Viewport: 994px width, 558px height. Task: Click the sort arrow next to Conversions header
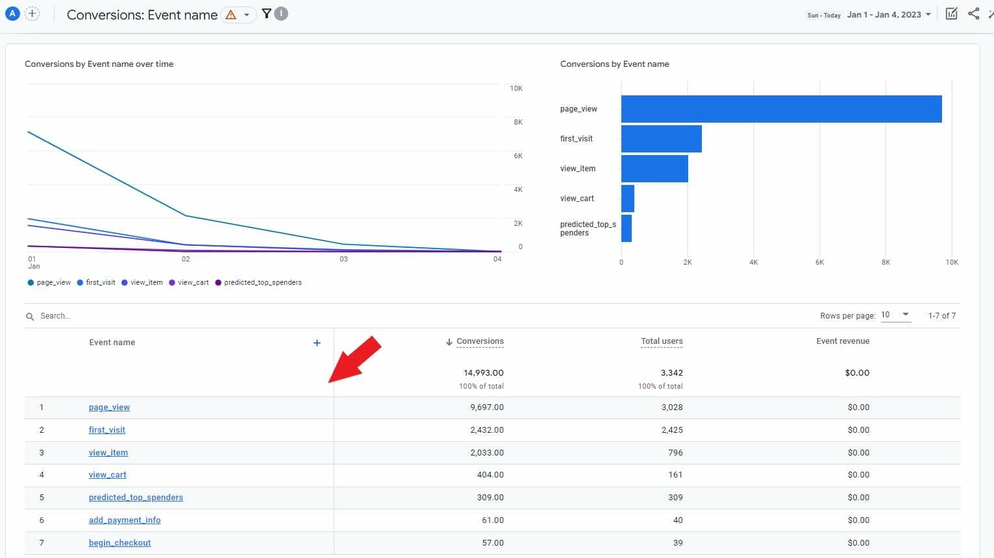(448, 341)
